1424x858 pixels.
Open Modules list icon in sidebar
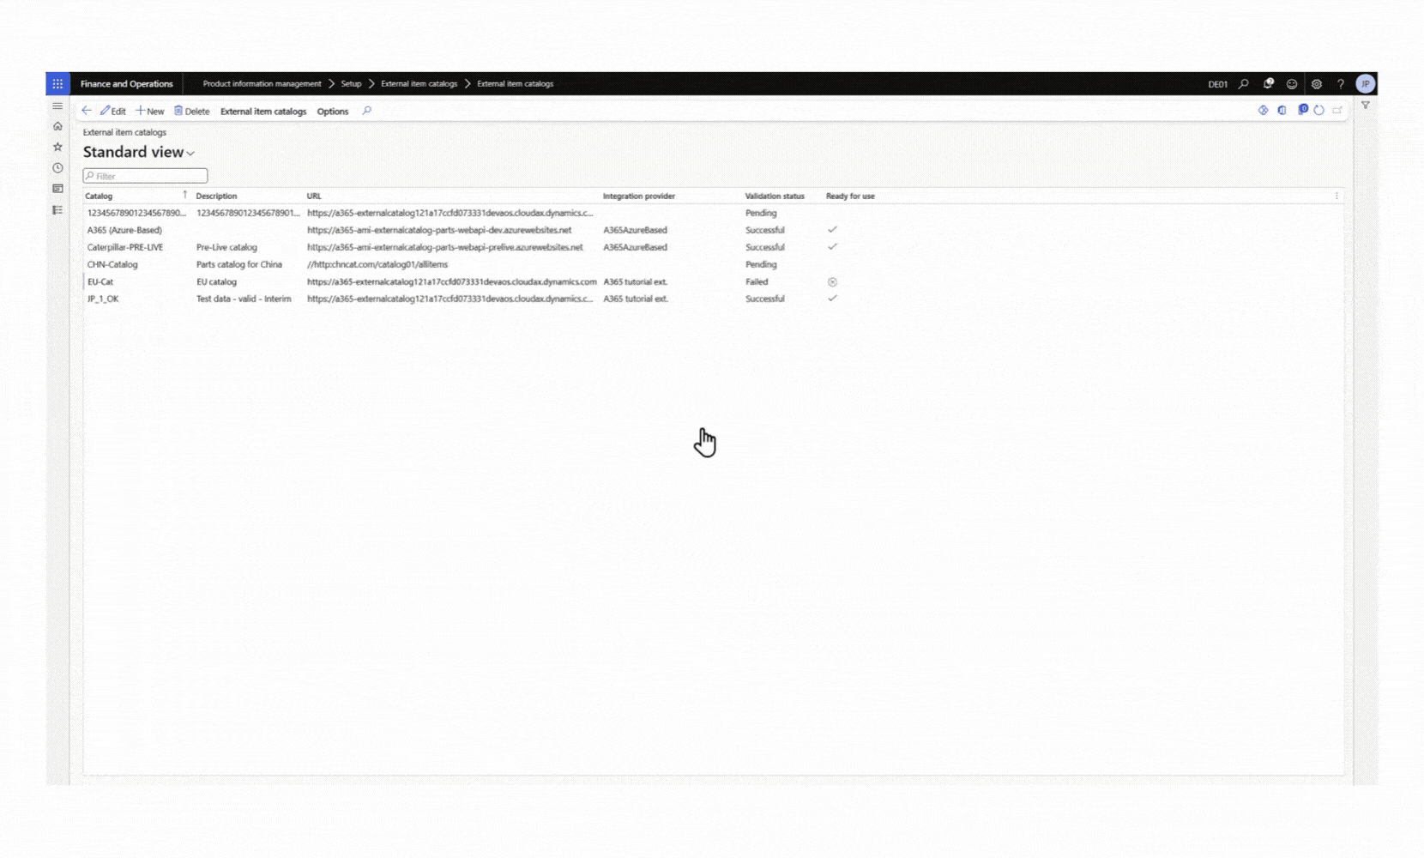[57, 210]
